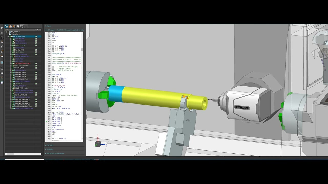This screenshot has width=328, height=184.
Task: Click the third icon in the navigator top toolbar
Action: tap(14, 26)
